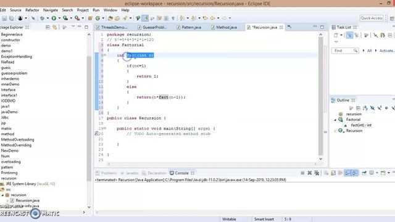Click the Run External Tools icon
This screenshot has height=222, width=395.
tap(77, 18)
